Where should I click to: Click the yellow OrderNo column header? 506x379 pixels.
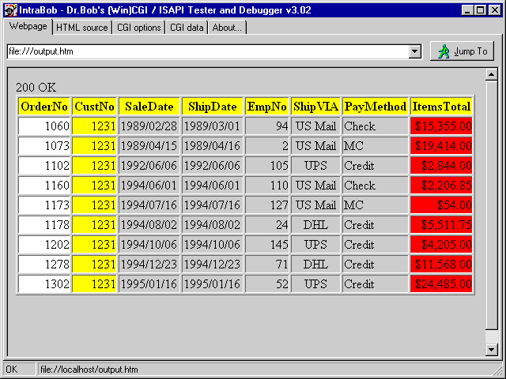tap(44, 106)
